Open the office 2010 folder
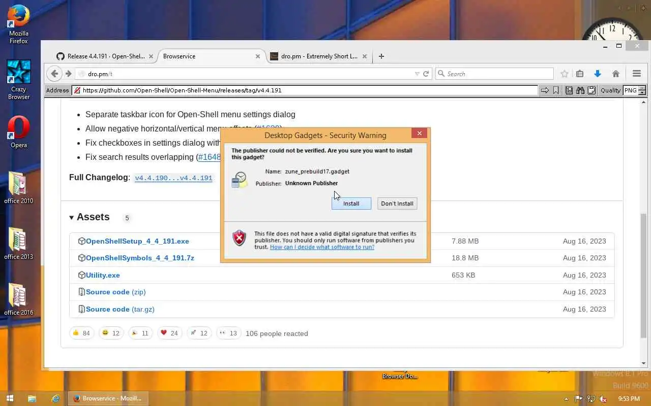Viewport: 651px width, 406px height. tap(19, 188)
